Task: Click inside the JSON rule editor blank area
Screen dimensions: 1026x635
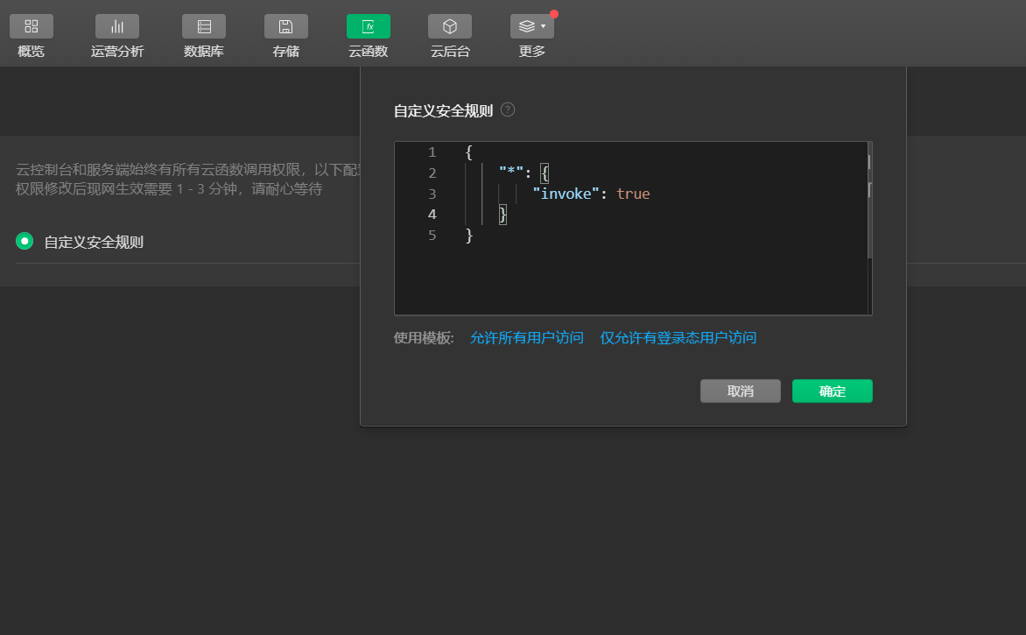Action: (631, 279)
